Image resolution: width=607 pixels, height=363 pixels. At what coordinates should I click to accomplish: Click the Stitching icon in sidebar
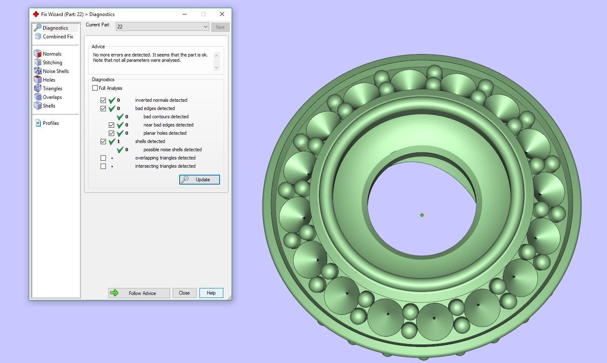[38, 62]
